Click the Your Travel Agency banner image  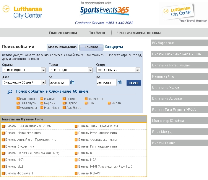184,13
